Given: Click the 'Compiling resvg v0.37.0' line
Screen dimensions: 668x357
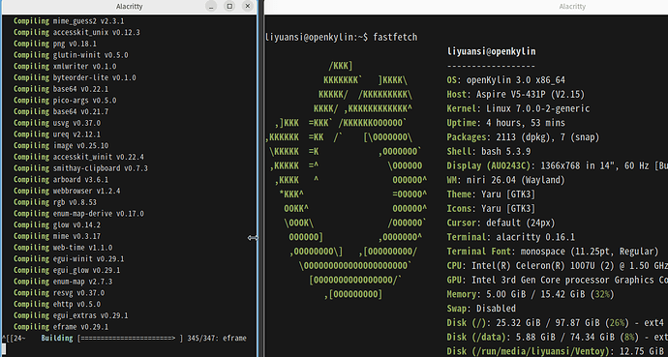Looking at the screenshot, I should pos(59,293).
